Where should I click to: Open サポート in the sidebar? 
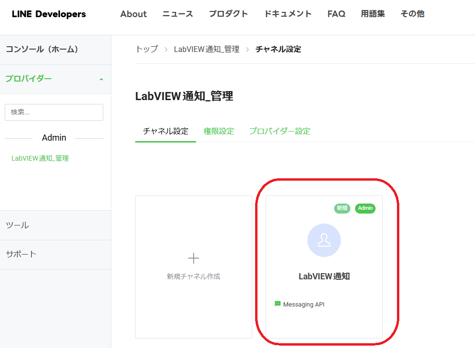click(x=55, y=254)
